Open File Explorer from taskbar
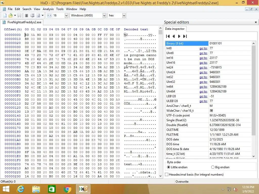The height and width of the screenshot is (194, 259). coord(36,189)
